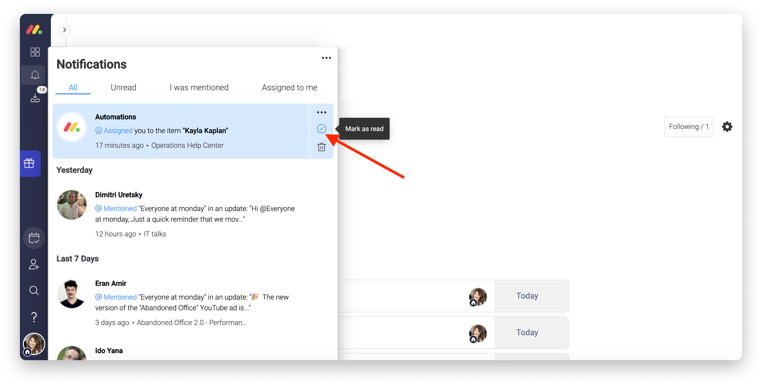Viewport: 762px width, 386px height.
Task: Click the 17 minutes ago timestamp
Action: click(x=119, y=145)
